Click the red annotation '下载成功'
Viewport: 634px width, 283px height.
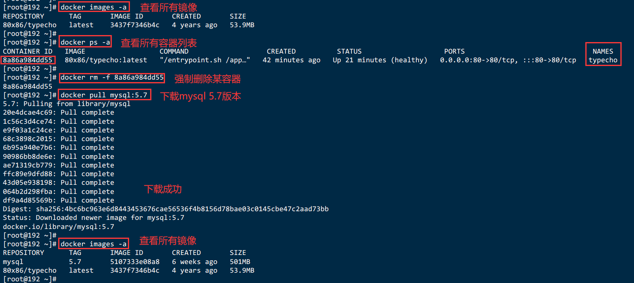click(163, 189)
